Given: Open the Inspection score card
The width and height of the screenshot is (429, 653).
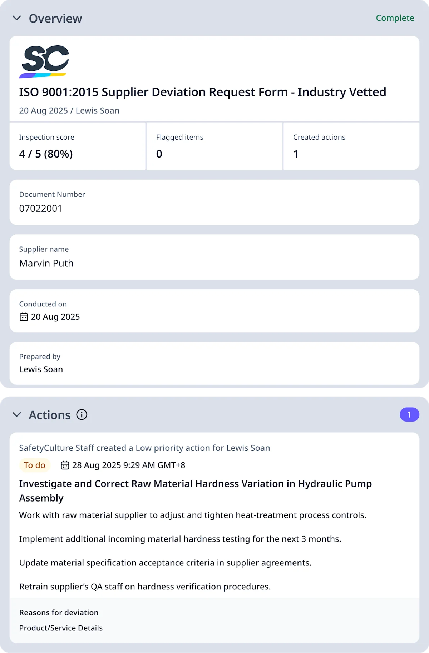Looking at the screenshot, I should pos(77,146).
